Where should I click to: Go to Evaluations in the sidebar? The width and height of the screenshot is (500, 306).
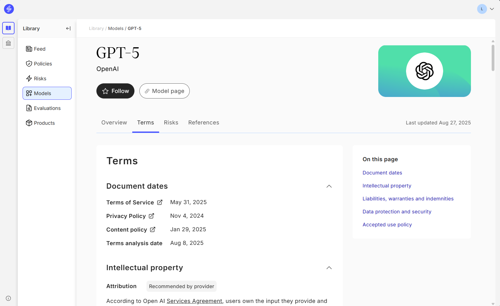point(47,108)
